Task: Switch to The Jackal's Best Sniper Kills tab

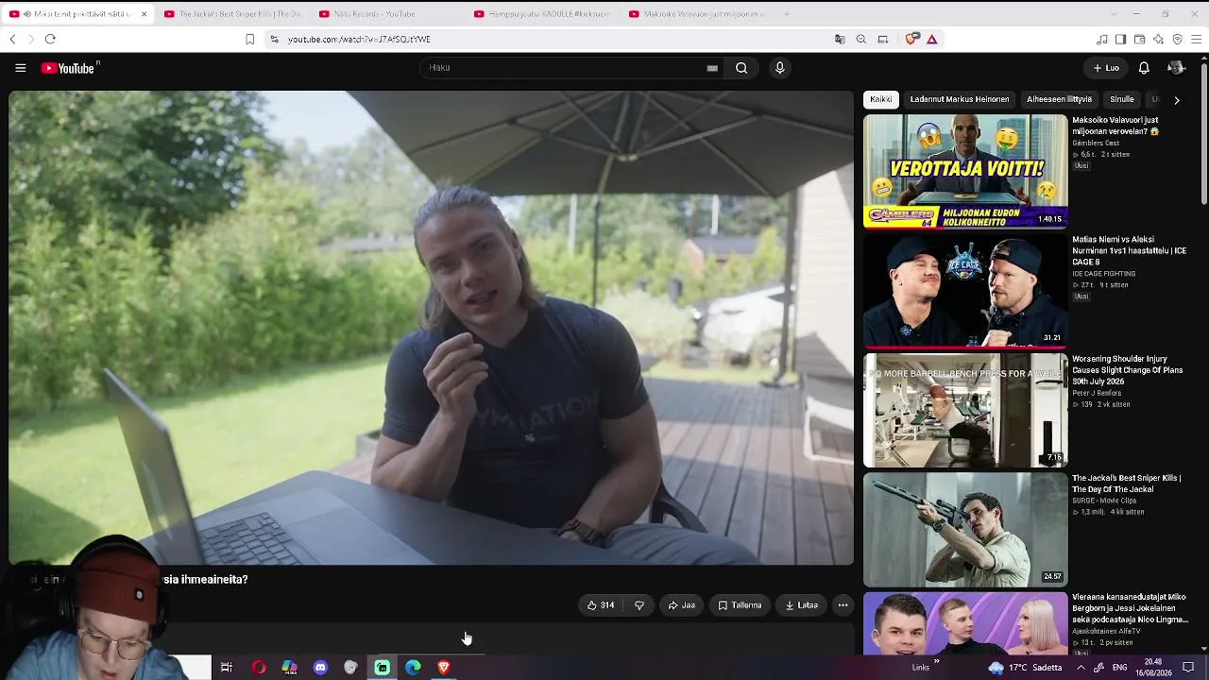Action: point(233,14)
